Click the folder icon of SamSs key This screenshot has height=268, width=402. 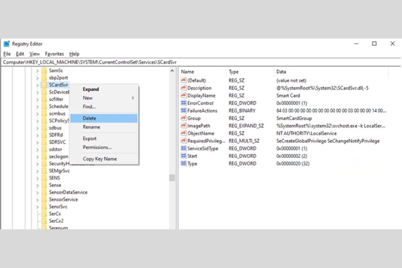click(44, 70)
